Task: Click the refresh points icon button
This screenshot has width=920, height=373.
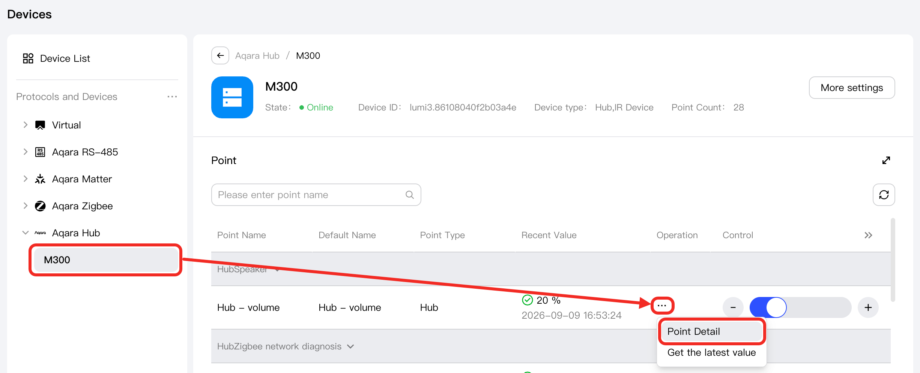Action: 884,195
